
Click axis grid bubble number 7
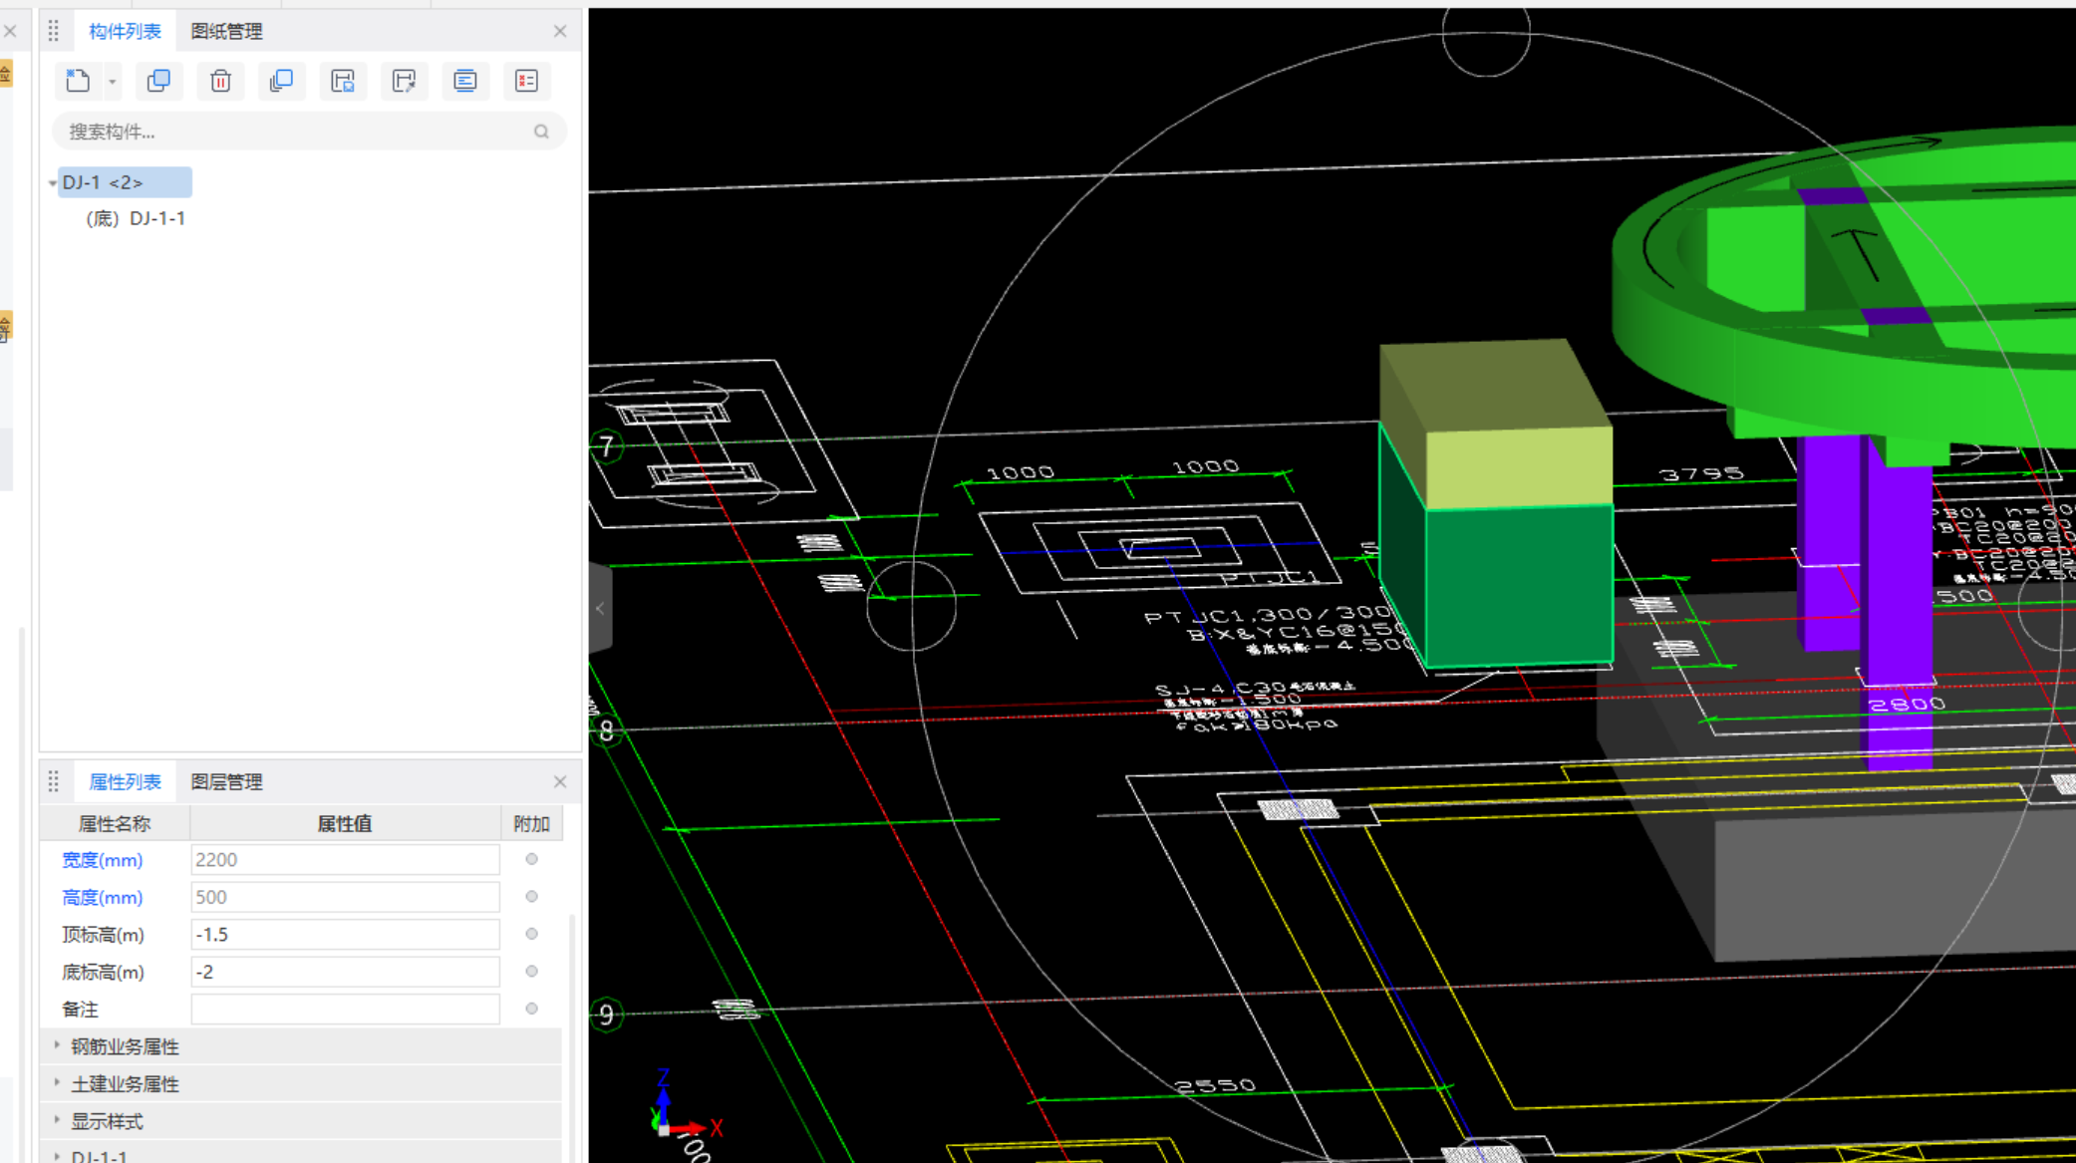[606, 446]
